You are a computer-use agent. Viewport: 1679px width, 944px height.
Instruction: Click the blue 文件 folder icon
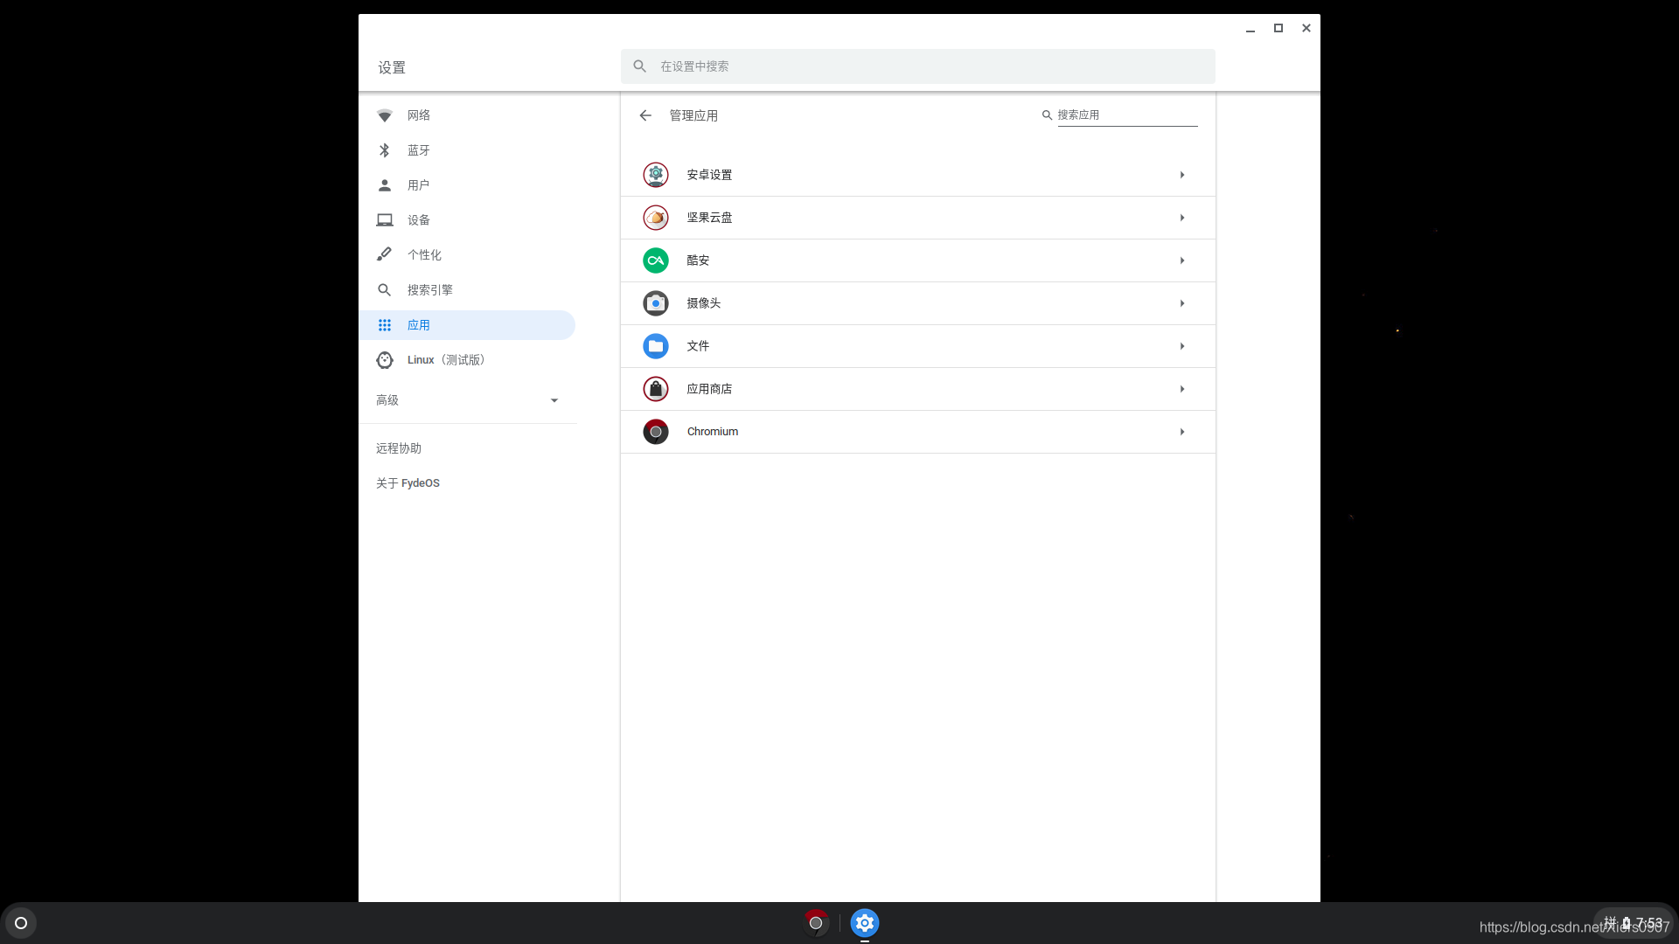point(655,346)
